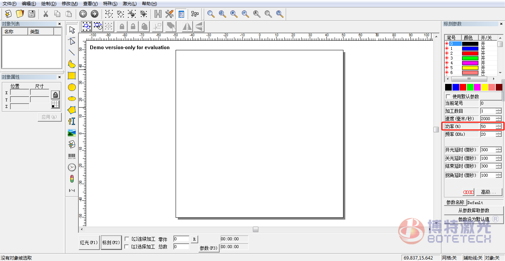Open the 查看(V) menu
Image resolution: width=505 pixels, height=261 pixels.
click(90, 4)
